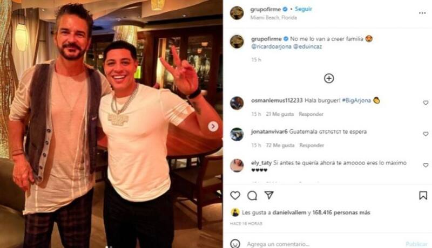432x248 pixels.
Task: Reply to osmanlemus112233 with Responder
Action: [311, 114]
